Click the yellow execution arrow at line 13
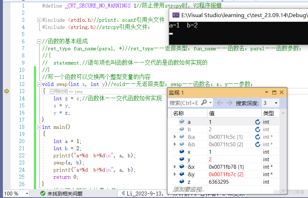 point(7,91)
